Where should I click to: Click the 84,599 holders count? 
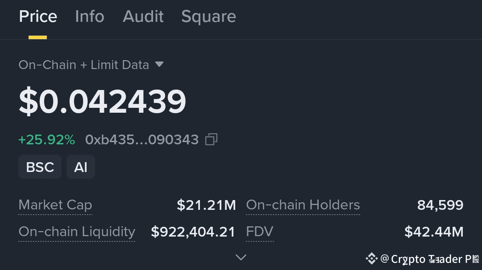coord(440,205)
